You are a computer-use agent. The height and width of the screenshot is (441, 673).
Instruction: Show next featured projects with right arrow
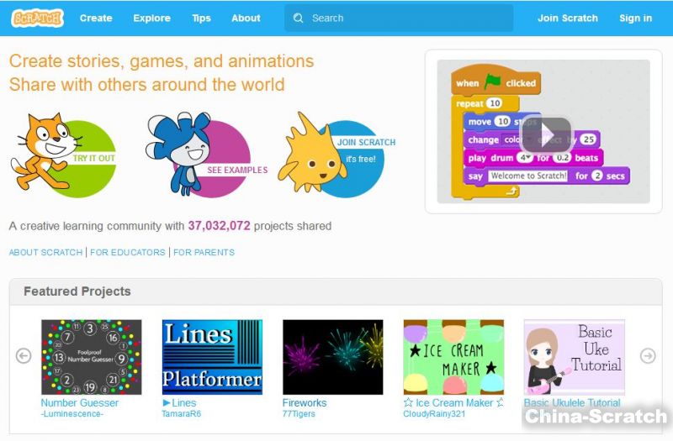click(x=648, y=355)
